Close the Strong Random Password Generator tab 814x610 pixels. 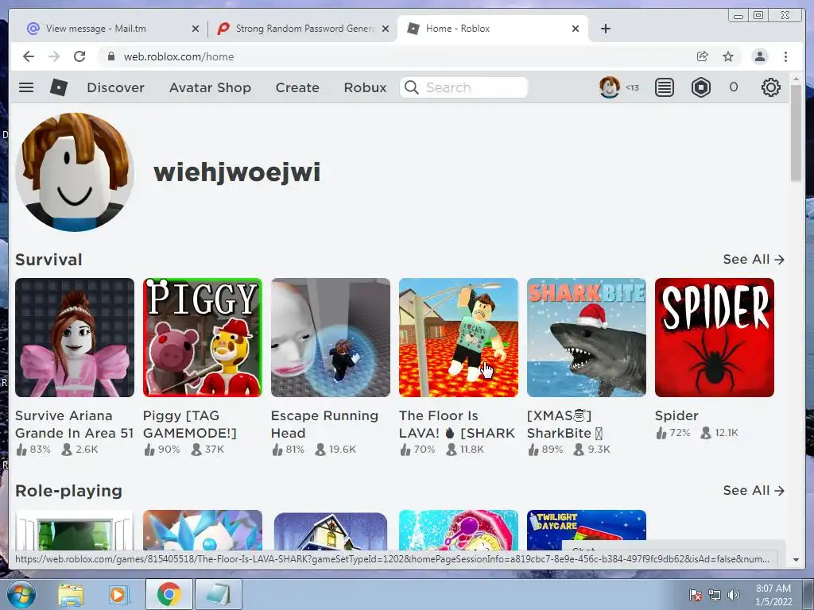click(x=386, y=29)
